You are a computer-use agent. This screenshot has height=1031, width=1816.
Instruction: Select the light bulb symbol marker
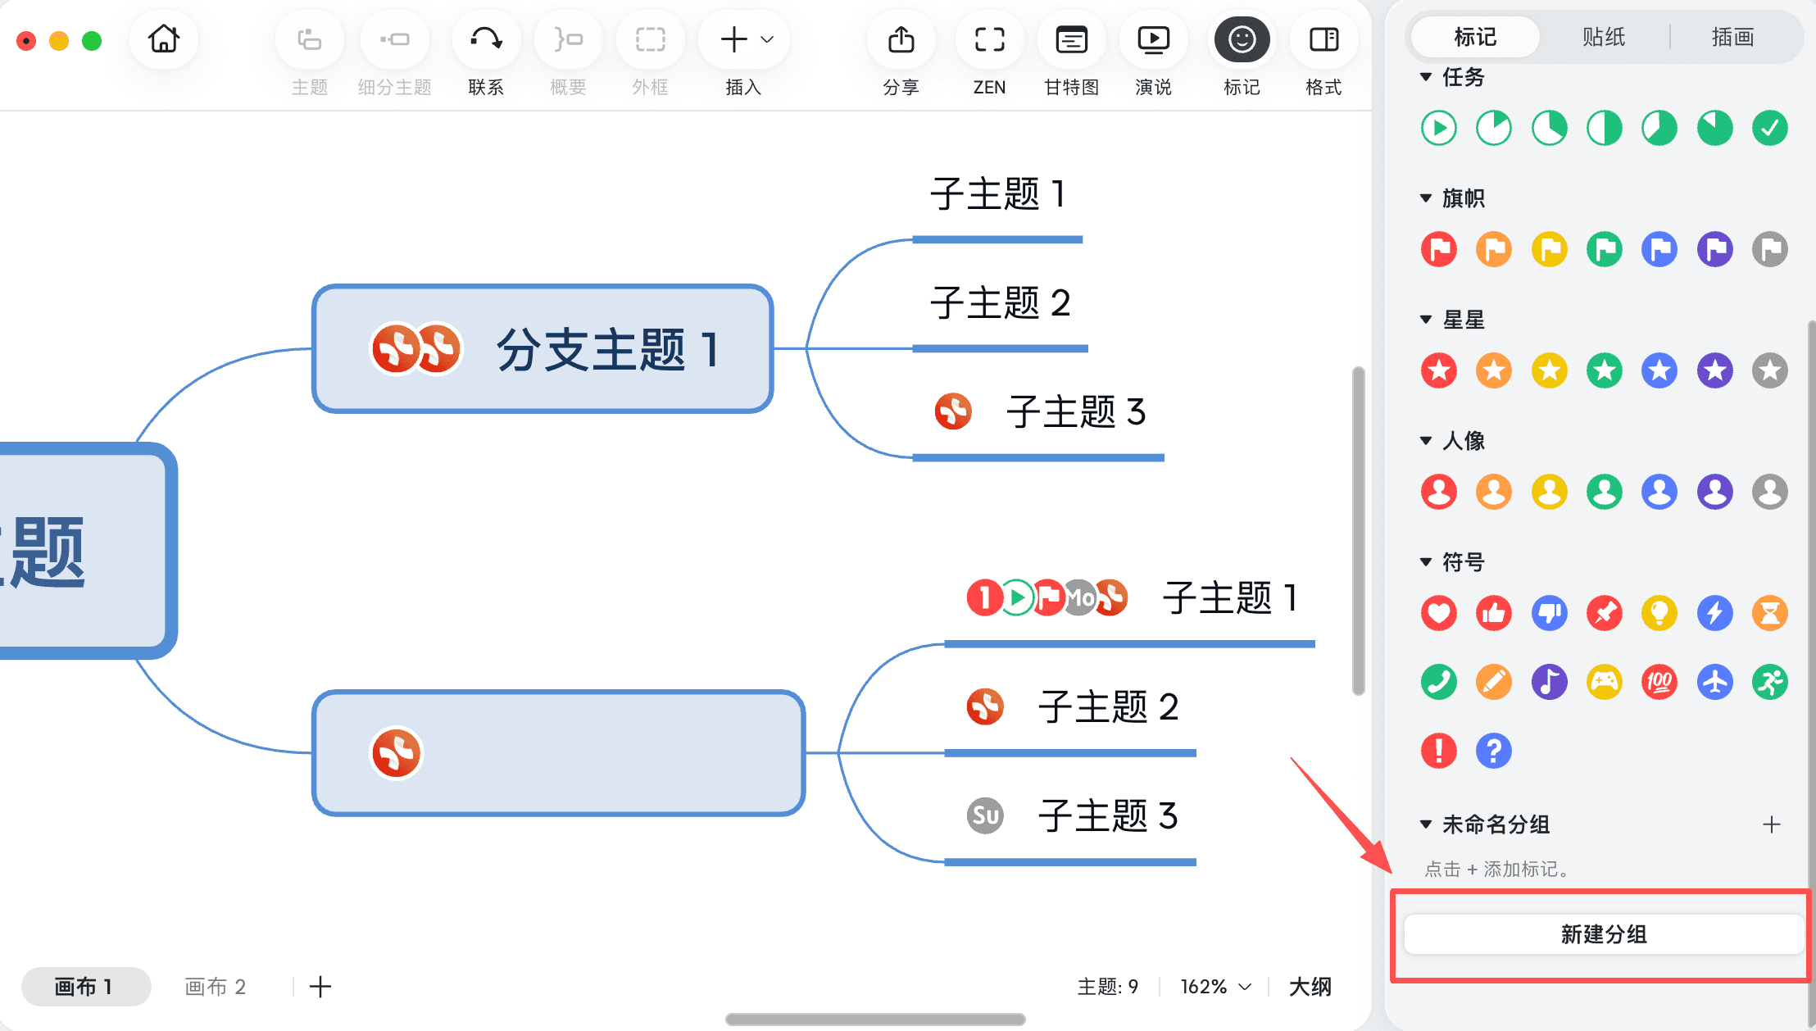click(x=1659, y=613)
